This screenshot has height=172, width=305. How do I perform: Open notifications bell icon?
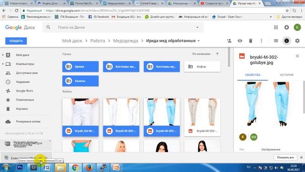(x=286, y=27)
